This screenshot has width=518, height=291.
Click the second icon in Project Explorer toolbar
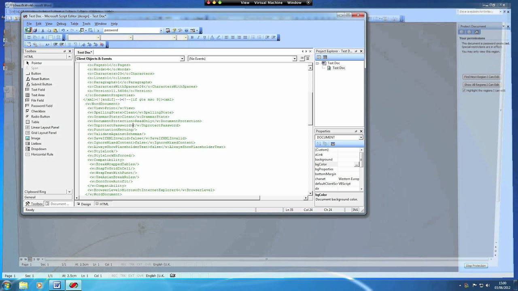[325, 57]
